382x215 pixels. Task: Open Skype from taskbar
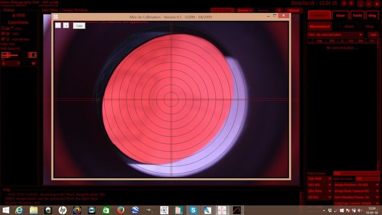click(x=193, y=210)
